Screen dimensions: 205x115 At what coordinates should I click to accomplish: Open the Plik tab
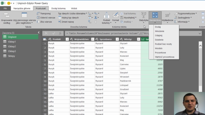(x=5, y=9)
